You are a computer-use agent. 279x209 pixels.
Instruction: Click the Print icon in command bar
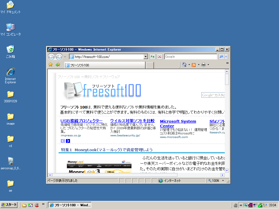204,65
